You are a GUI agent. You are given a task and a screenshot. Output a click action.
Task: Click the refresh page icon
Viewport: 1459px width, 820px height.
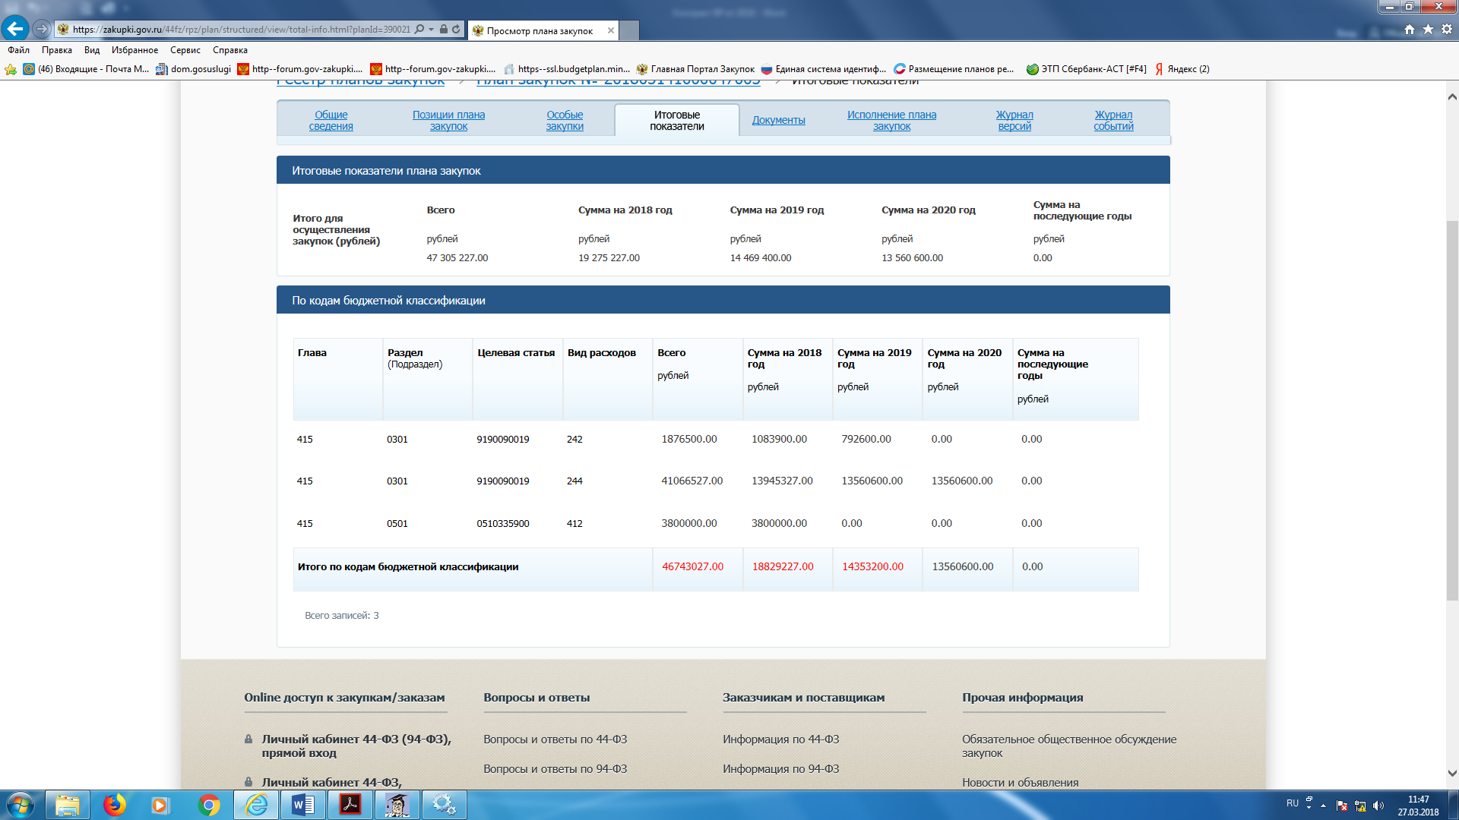tap(456, 30)
